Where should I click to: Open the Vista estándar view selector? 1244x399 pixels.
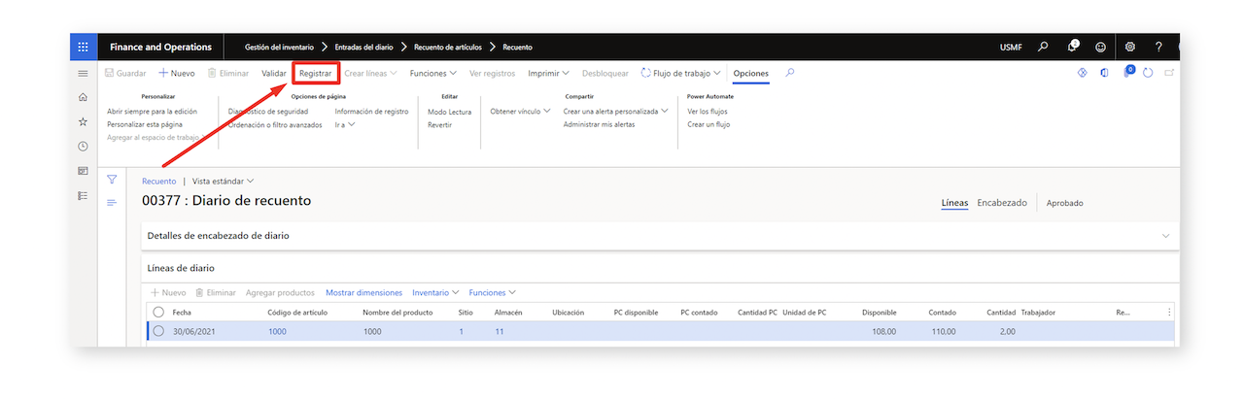coord(224,181)
